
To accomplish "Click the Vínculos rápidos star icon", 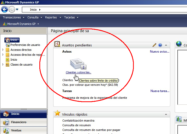I will coord(57,113).
